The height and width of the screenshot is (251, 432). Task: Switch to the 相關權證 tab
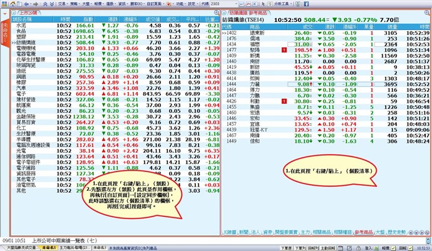click(342, 232)
